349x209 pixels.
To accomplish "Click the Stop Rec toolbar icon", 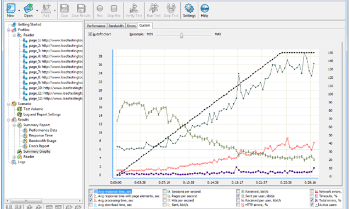I will click(114, 9).
